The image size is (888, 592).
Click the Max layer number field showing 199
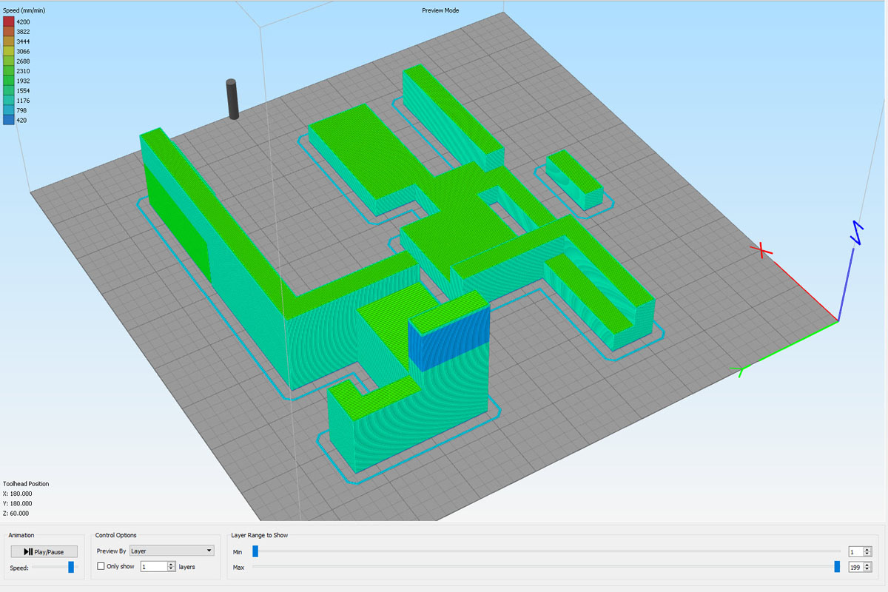pos(855,567)
